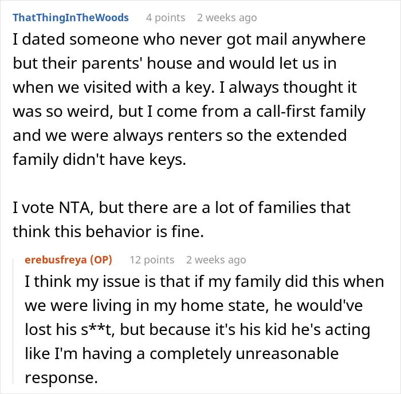Click OP reply's 2 weeks ago timestamp
Viewport: 401px width, 394px height.
click(x=216, y=260)
